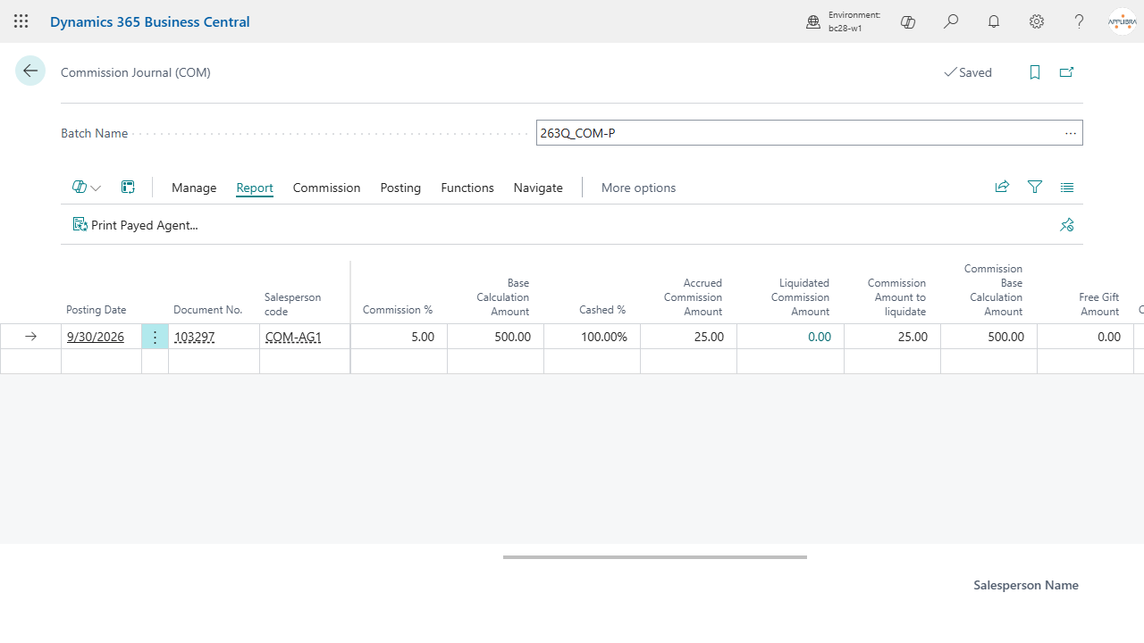The height and width of the screenshot is (643, 1144).
Task: Open the Settings gear
Action: (x=1037, y=21)
